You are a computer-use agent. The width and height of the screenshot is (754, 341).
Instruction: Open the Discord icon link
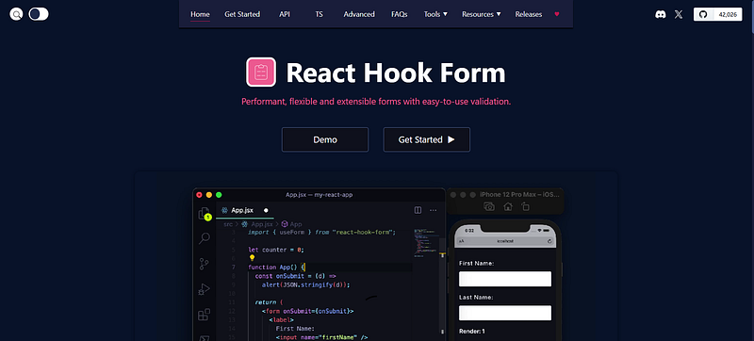click(x=661, y=14)
